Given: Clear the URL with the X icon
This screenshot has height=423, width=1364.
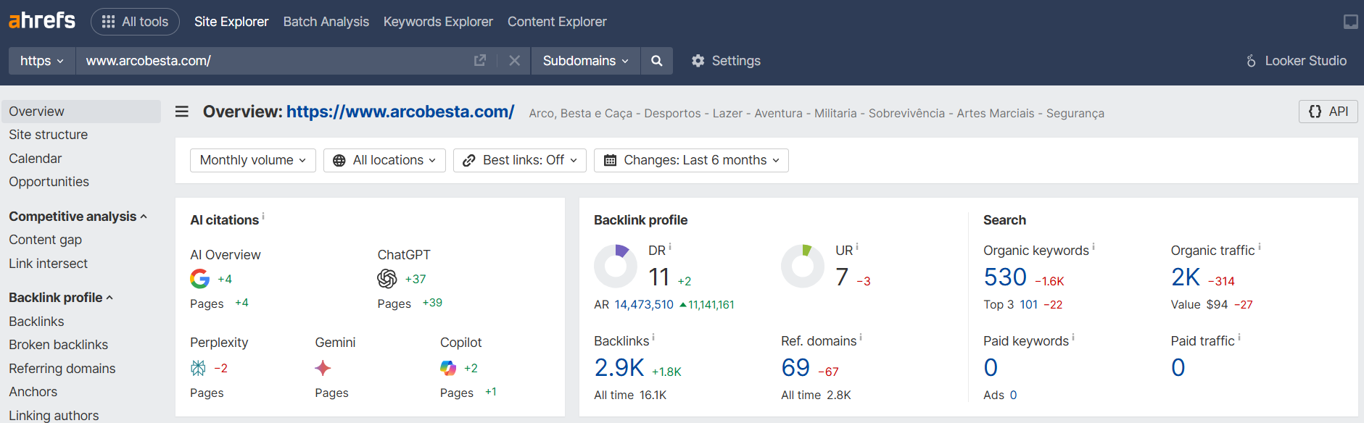Looking at the screenshot, I should [x=514, y=61].
